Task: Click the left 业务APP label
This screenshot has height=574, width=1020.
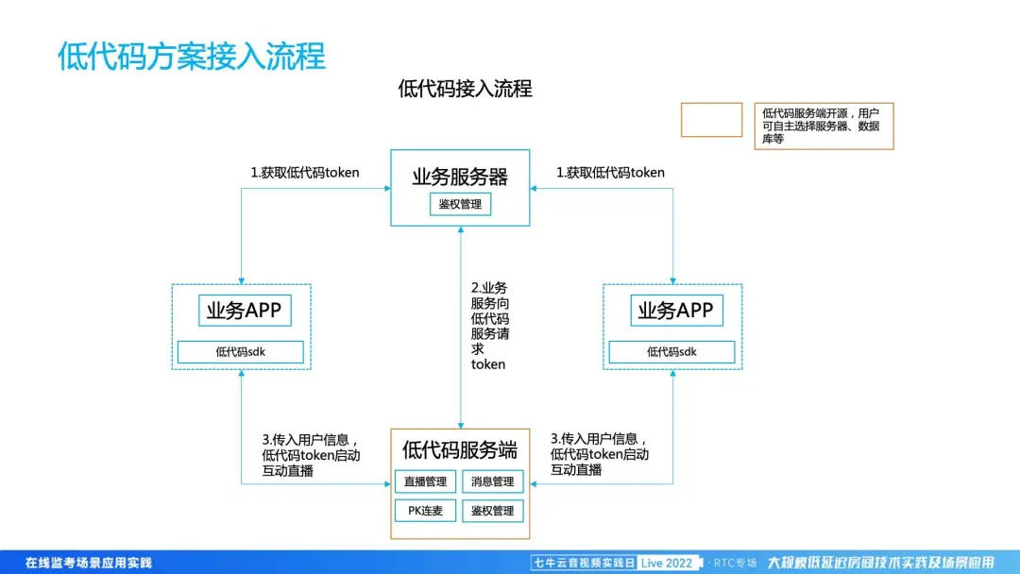Action: [243, 311]
